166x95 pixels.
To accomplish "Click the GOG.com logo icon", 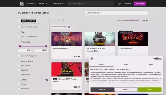I will pos(22,3).
